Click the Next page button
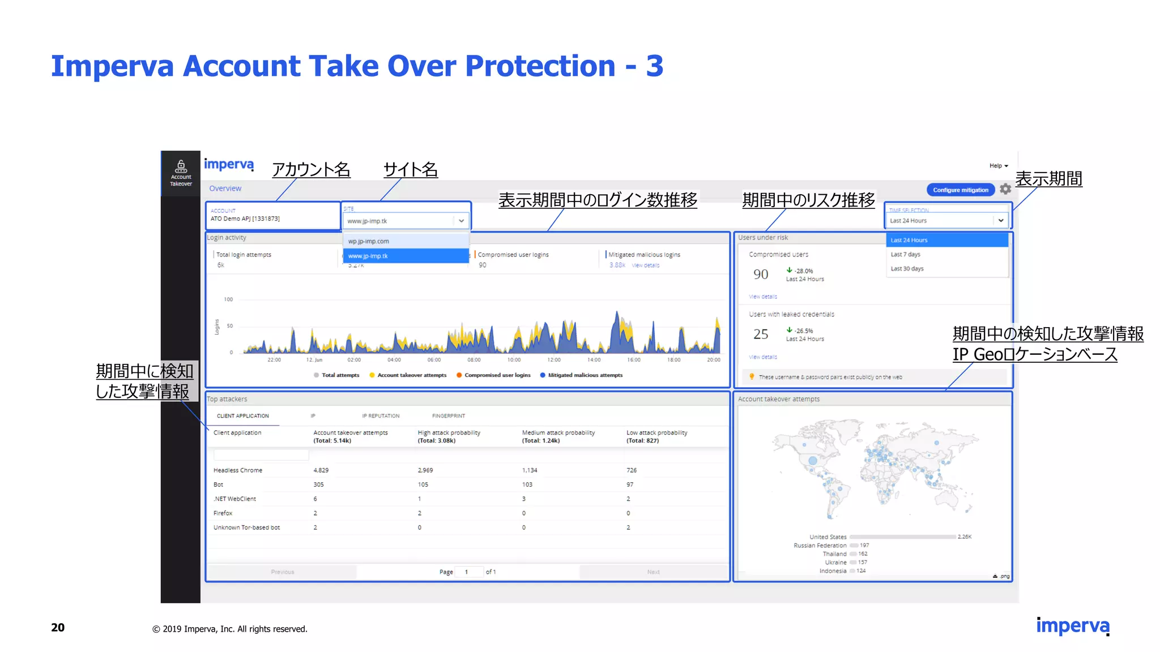The image size is (1160, 652). (x=654, y=572)
